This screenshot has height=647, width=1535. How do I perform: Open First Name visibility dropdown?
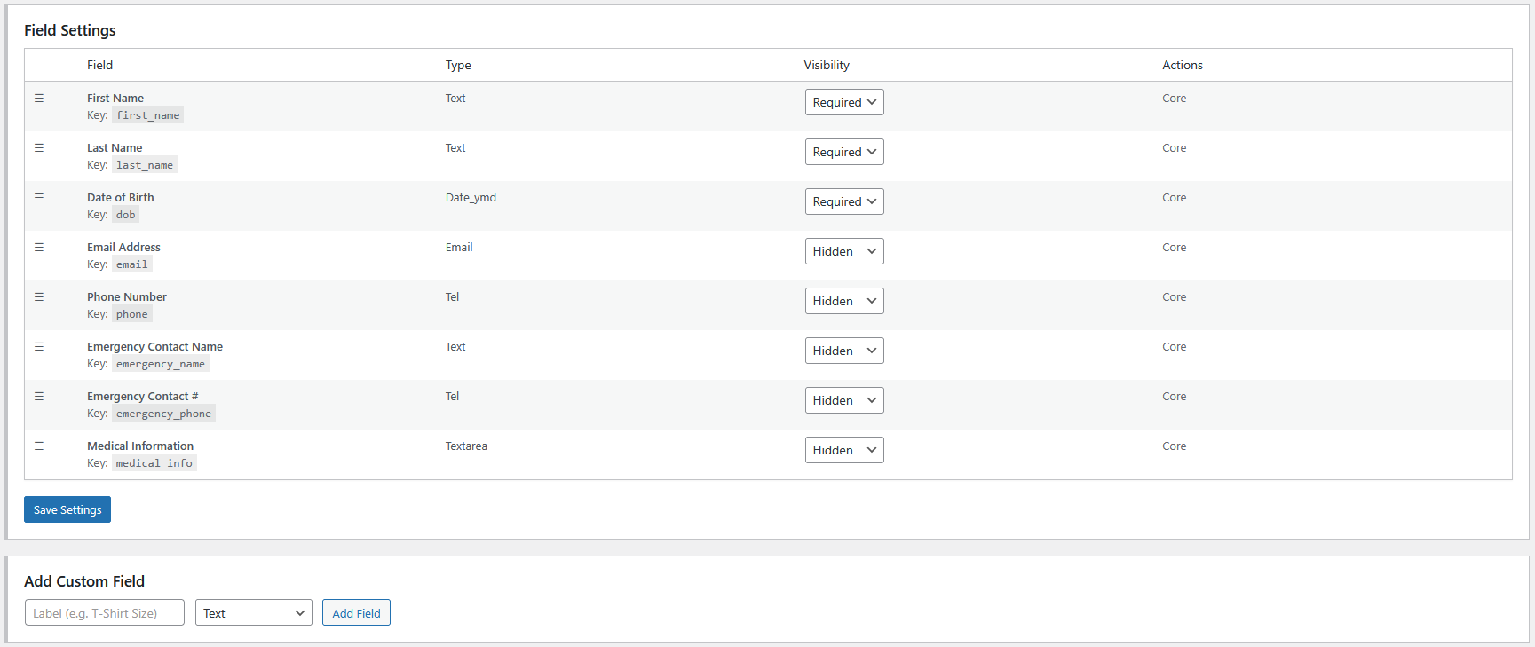pos(843,102)
